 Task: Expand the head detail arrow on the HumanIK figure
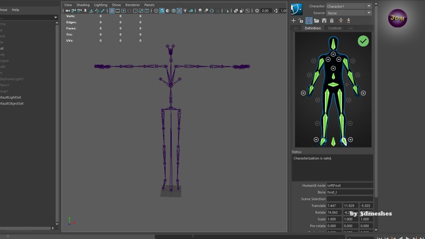[x=333, y=54]
